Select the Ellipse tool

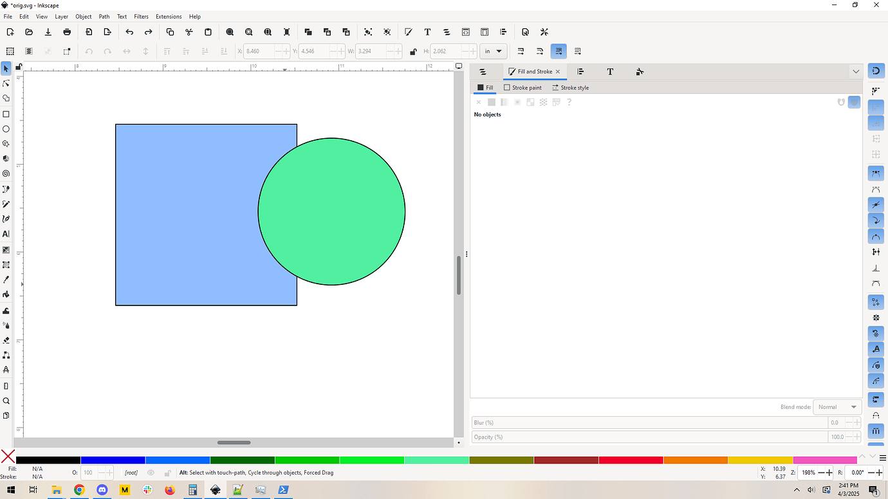6,129
